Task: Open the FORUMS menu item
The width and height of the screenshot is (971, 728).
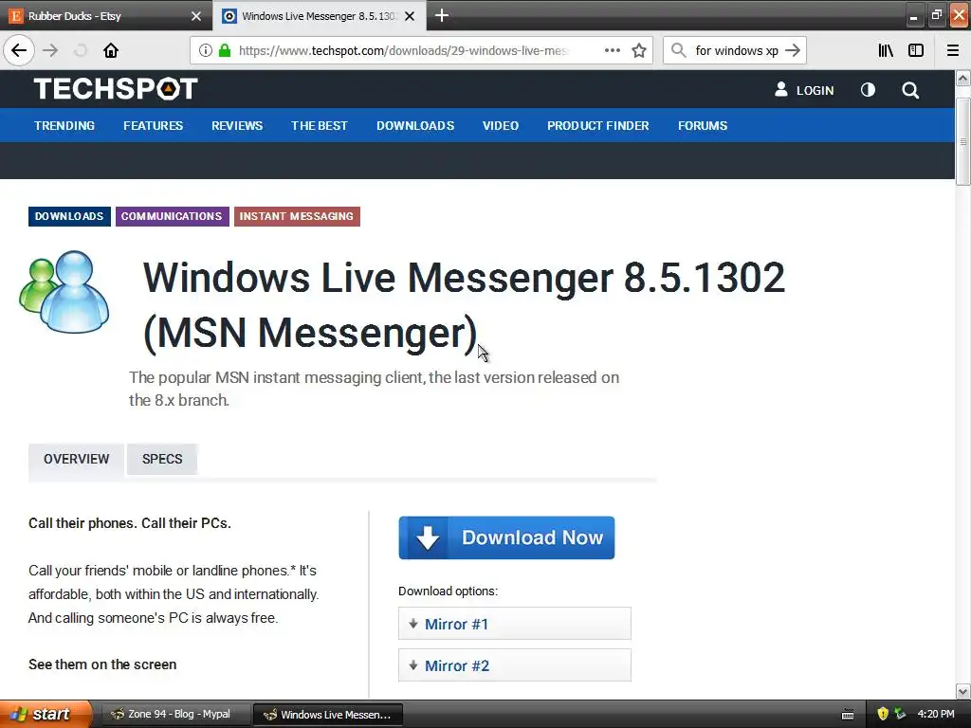Action: [x=703, y=126]
